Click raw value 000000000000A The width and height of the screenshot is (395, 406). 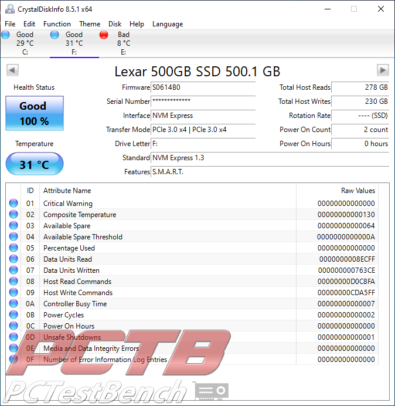pos(346,237)
